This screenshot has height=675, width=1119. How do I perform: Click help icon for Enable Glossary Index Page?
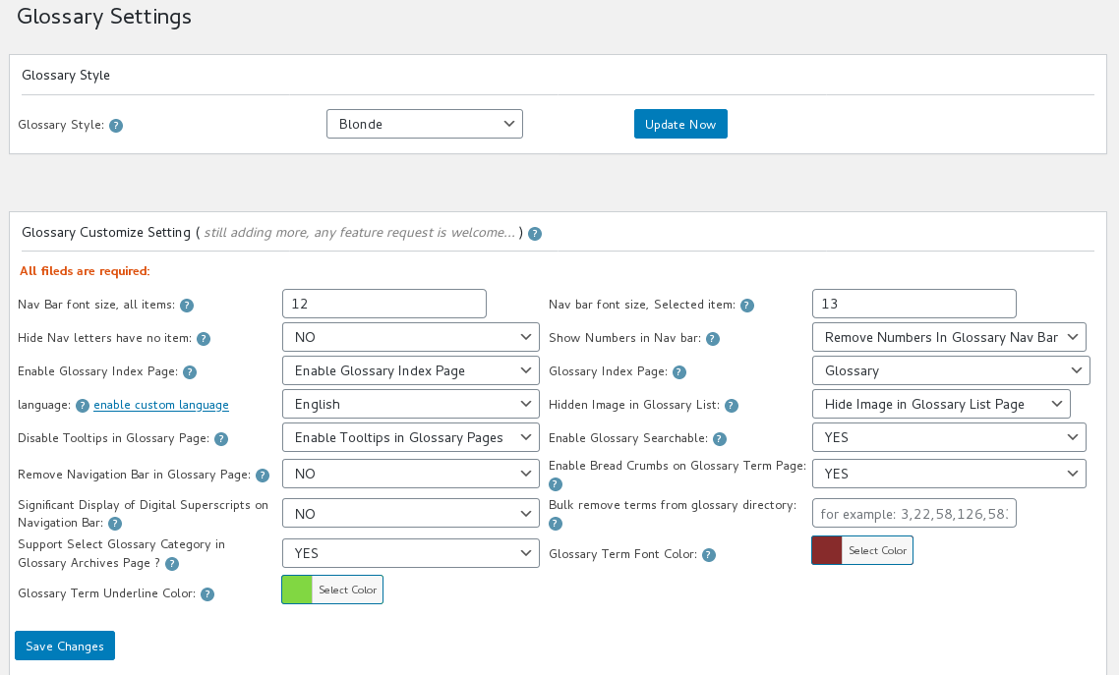click(190, 372)
